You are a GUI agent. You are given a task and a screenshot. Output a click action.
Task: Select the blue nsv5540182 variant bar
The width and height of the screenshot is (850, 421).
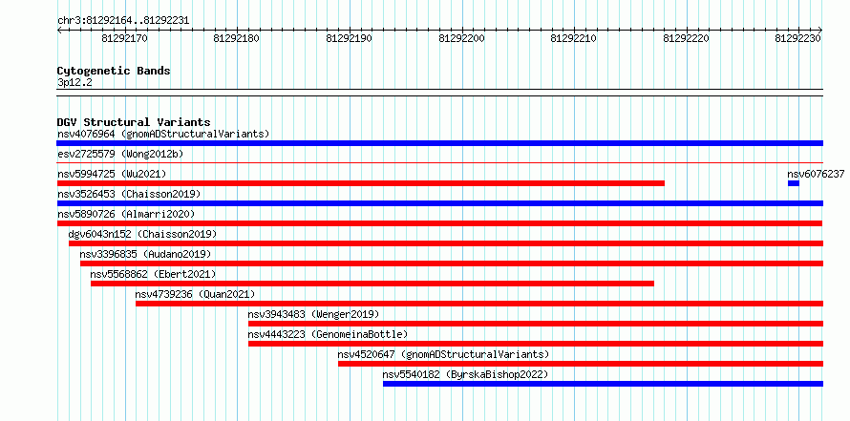603,384
